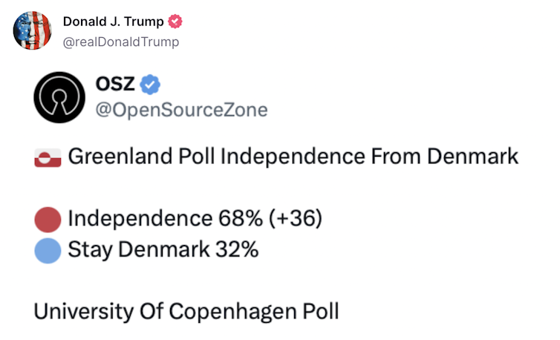The image size is (560, 340).
Task: Click the Donald J. Trump display name
Action: (x=113, y=22)
